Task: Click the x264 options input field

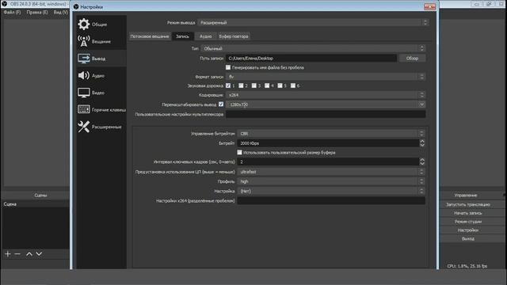Action: pos(331,200)
